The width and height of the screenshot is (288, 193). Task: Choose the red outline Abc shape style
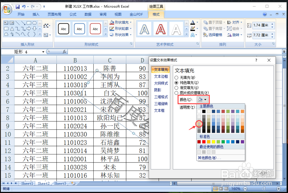[95, 29]
